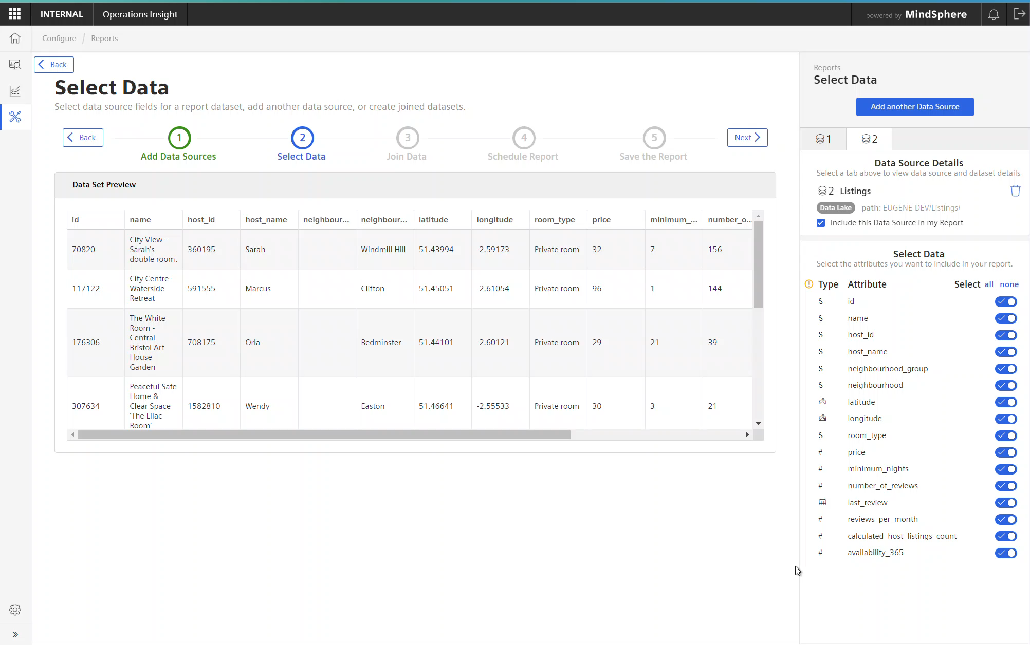Toggle the name attribute switch
The width and height of the screenshot is (1030, 645).
click(x=1006, y=318)
